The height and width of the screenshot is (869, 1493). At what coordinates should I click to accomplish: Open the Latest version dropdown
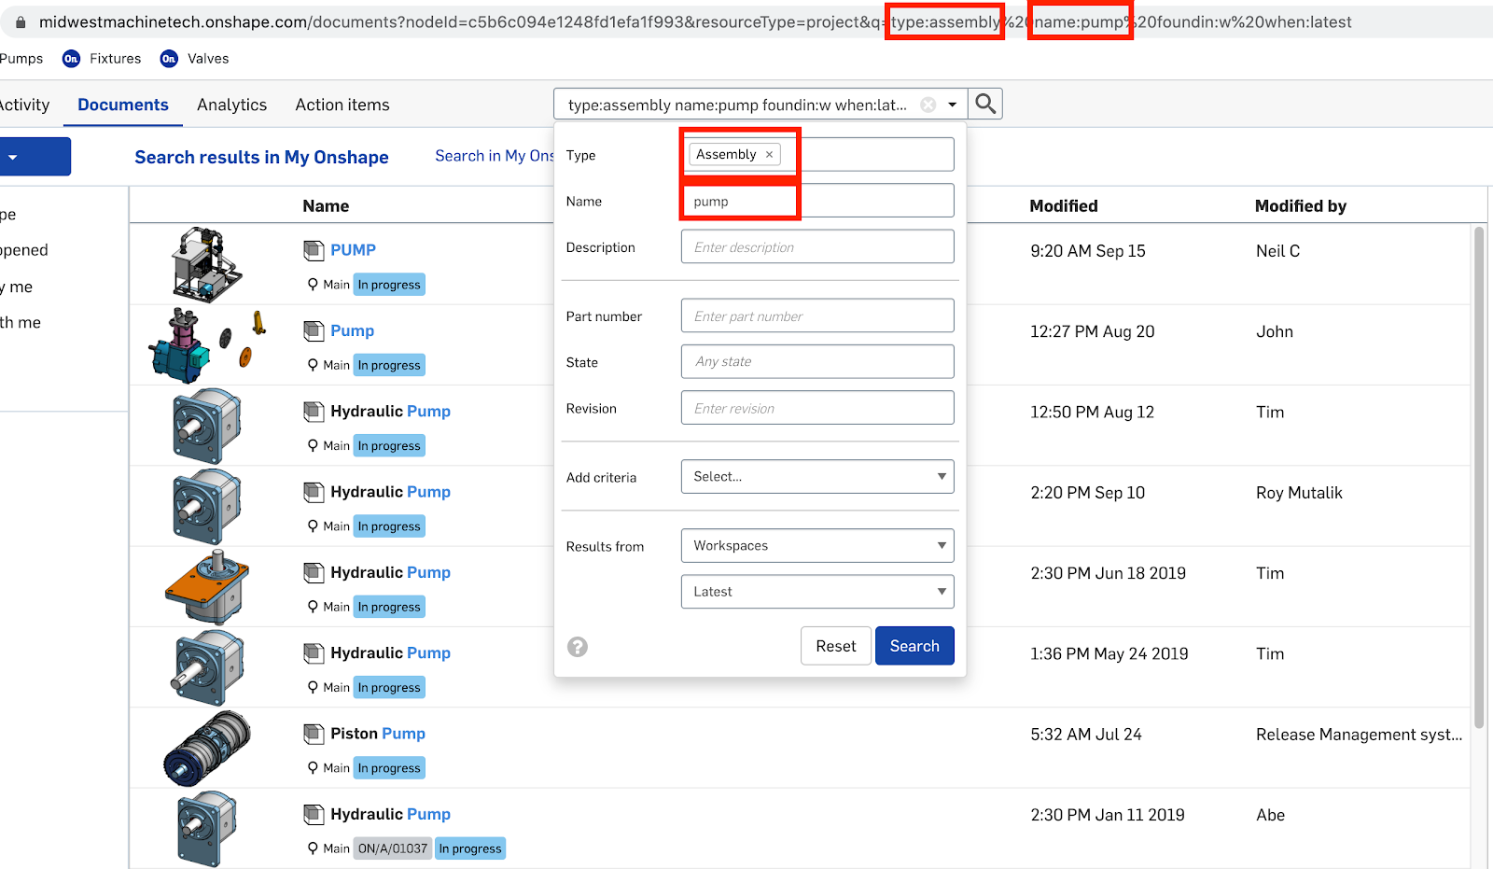pos(817,591)
